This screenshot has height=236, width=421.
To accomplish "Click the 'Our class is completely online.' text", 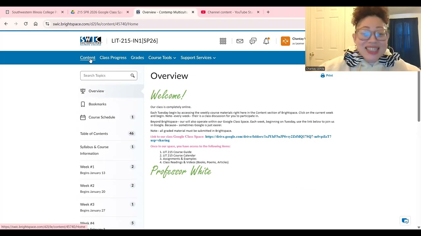I will [171, 107].
